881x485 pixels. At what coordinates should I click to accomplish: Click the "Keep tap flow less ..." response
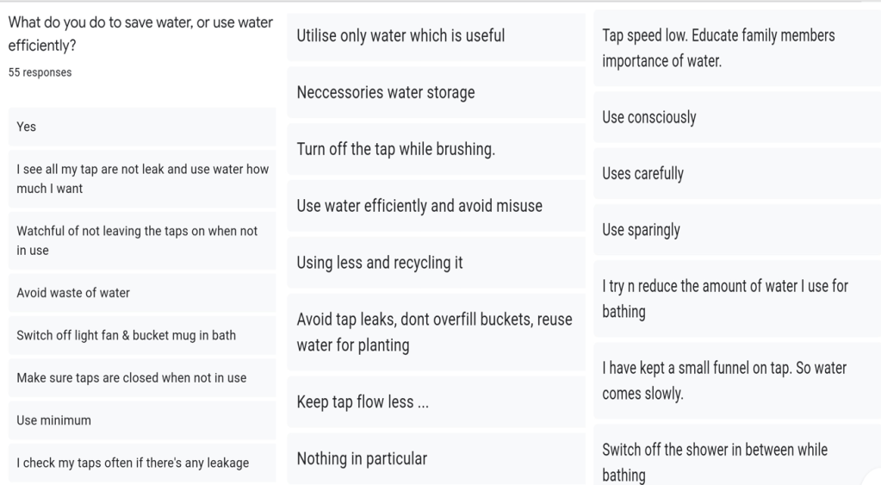point(436,402)
